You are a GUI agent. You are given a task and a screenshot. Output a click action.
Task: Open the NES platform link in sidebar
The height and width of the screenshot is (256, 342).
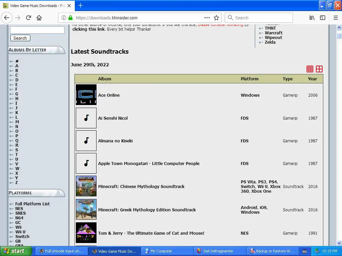click(x=19, y=209)
